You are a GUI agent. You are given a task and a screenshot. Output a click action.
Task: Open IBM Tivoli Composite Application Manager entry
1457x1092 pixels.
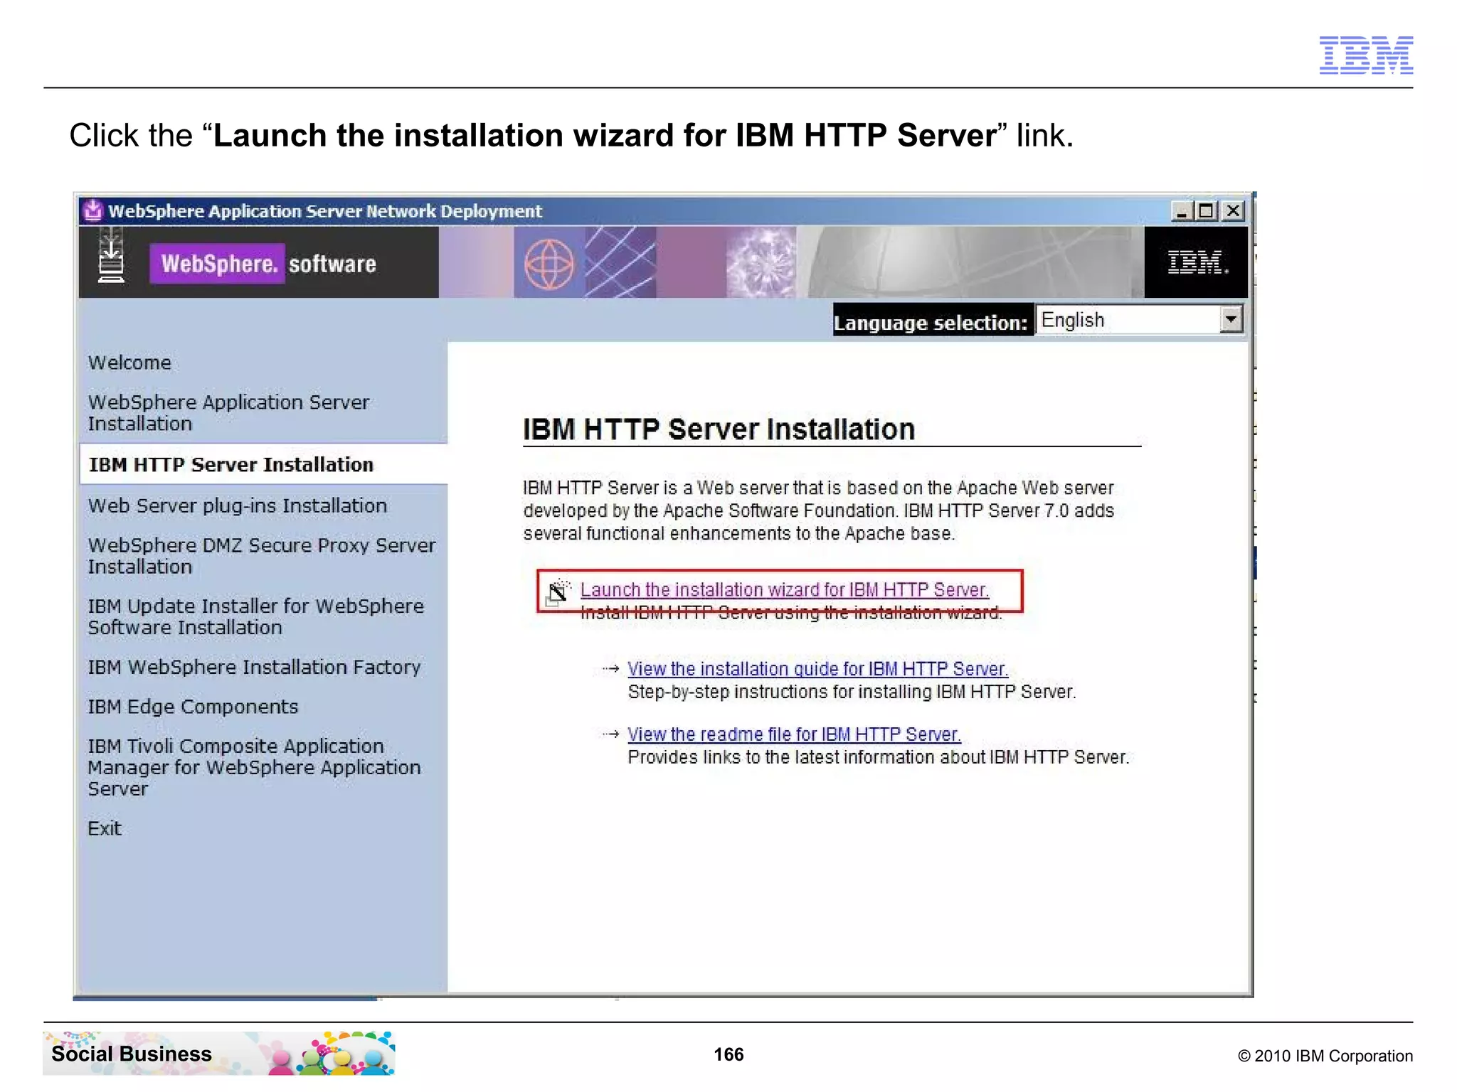tap(254, 767)
